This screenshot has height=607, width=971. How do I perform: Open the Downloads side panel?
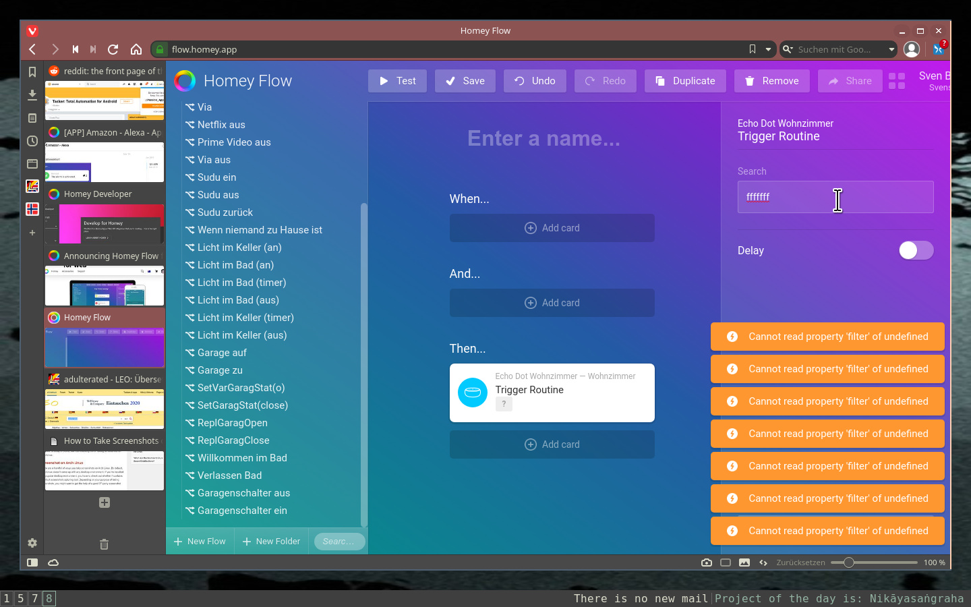point(32,94)
